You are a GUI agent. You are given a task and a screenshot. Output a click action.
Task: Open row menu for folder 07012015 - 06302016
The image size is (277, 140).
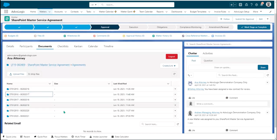175,89
